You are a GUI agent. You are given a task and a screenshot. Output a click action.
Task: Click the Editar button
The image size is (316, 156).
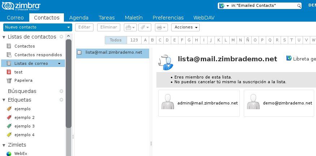click(x=84, y=27)
